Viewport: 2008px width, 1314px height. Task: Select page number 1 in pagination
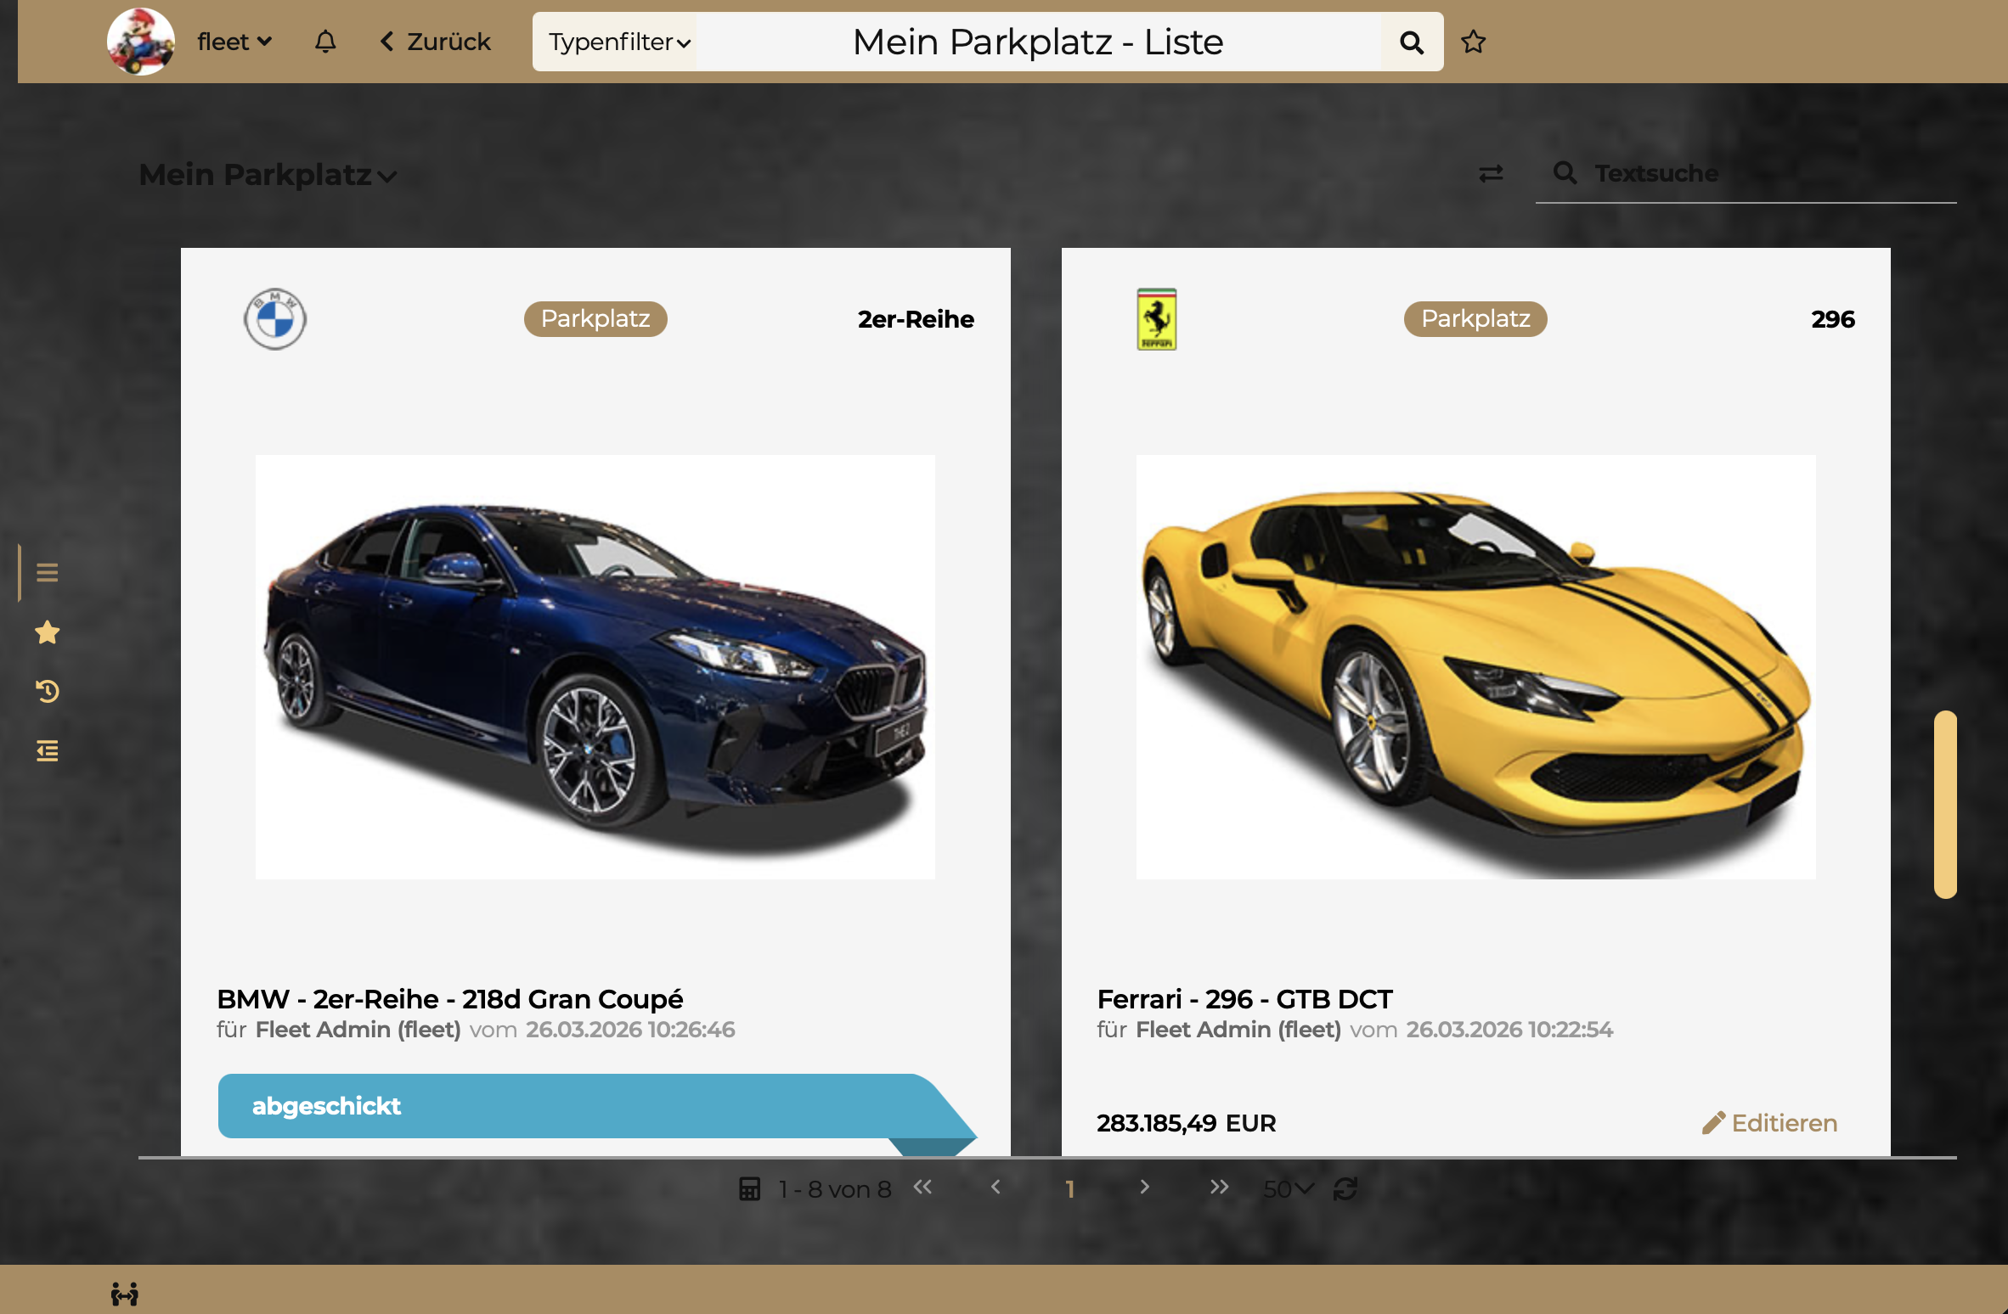click(x=1070, y=1189)
